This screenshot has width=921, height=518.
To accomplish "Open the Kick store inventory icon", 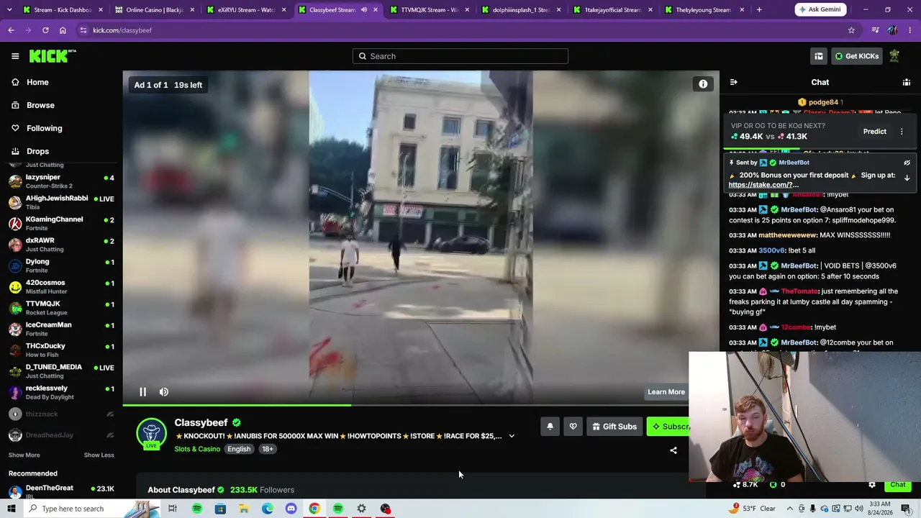I will 819,56.
